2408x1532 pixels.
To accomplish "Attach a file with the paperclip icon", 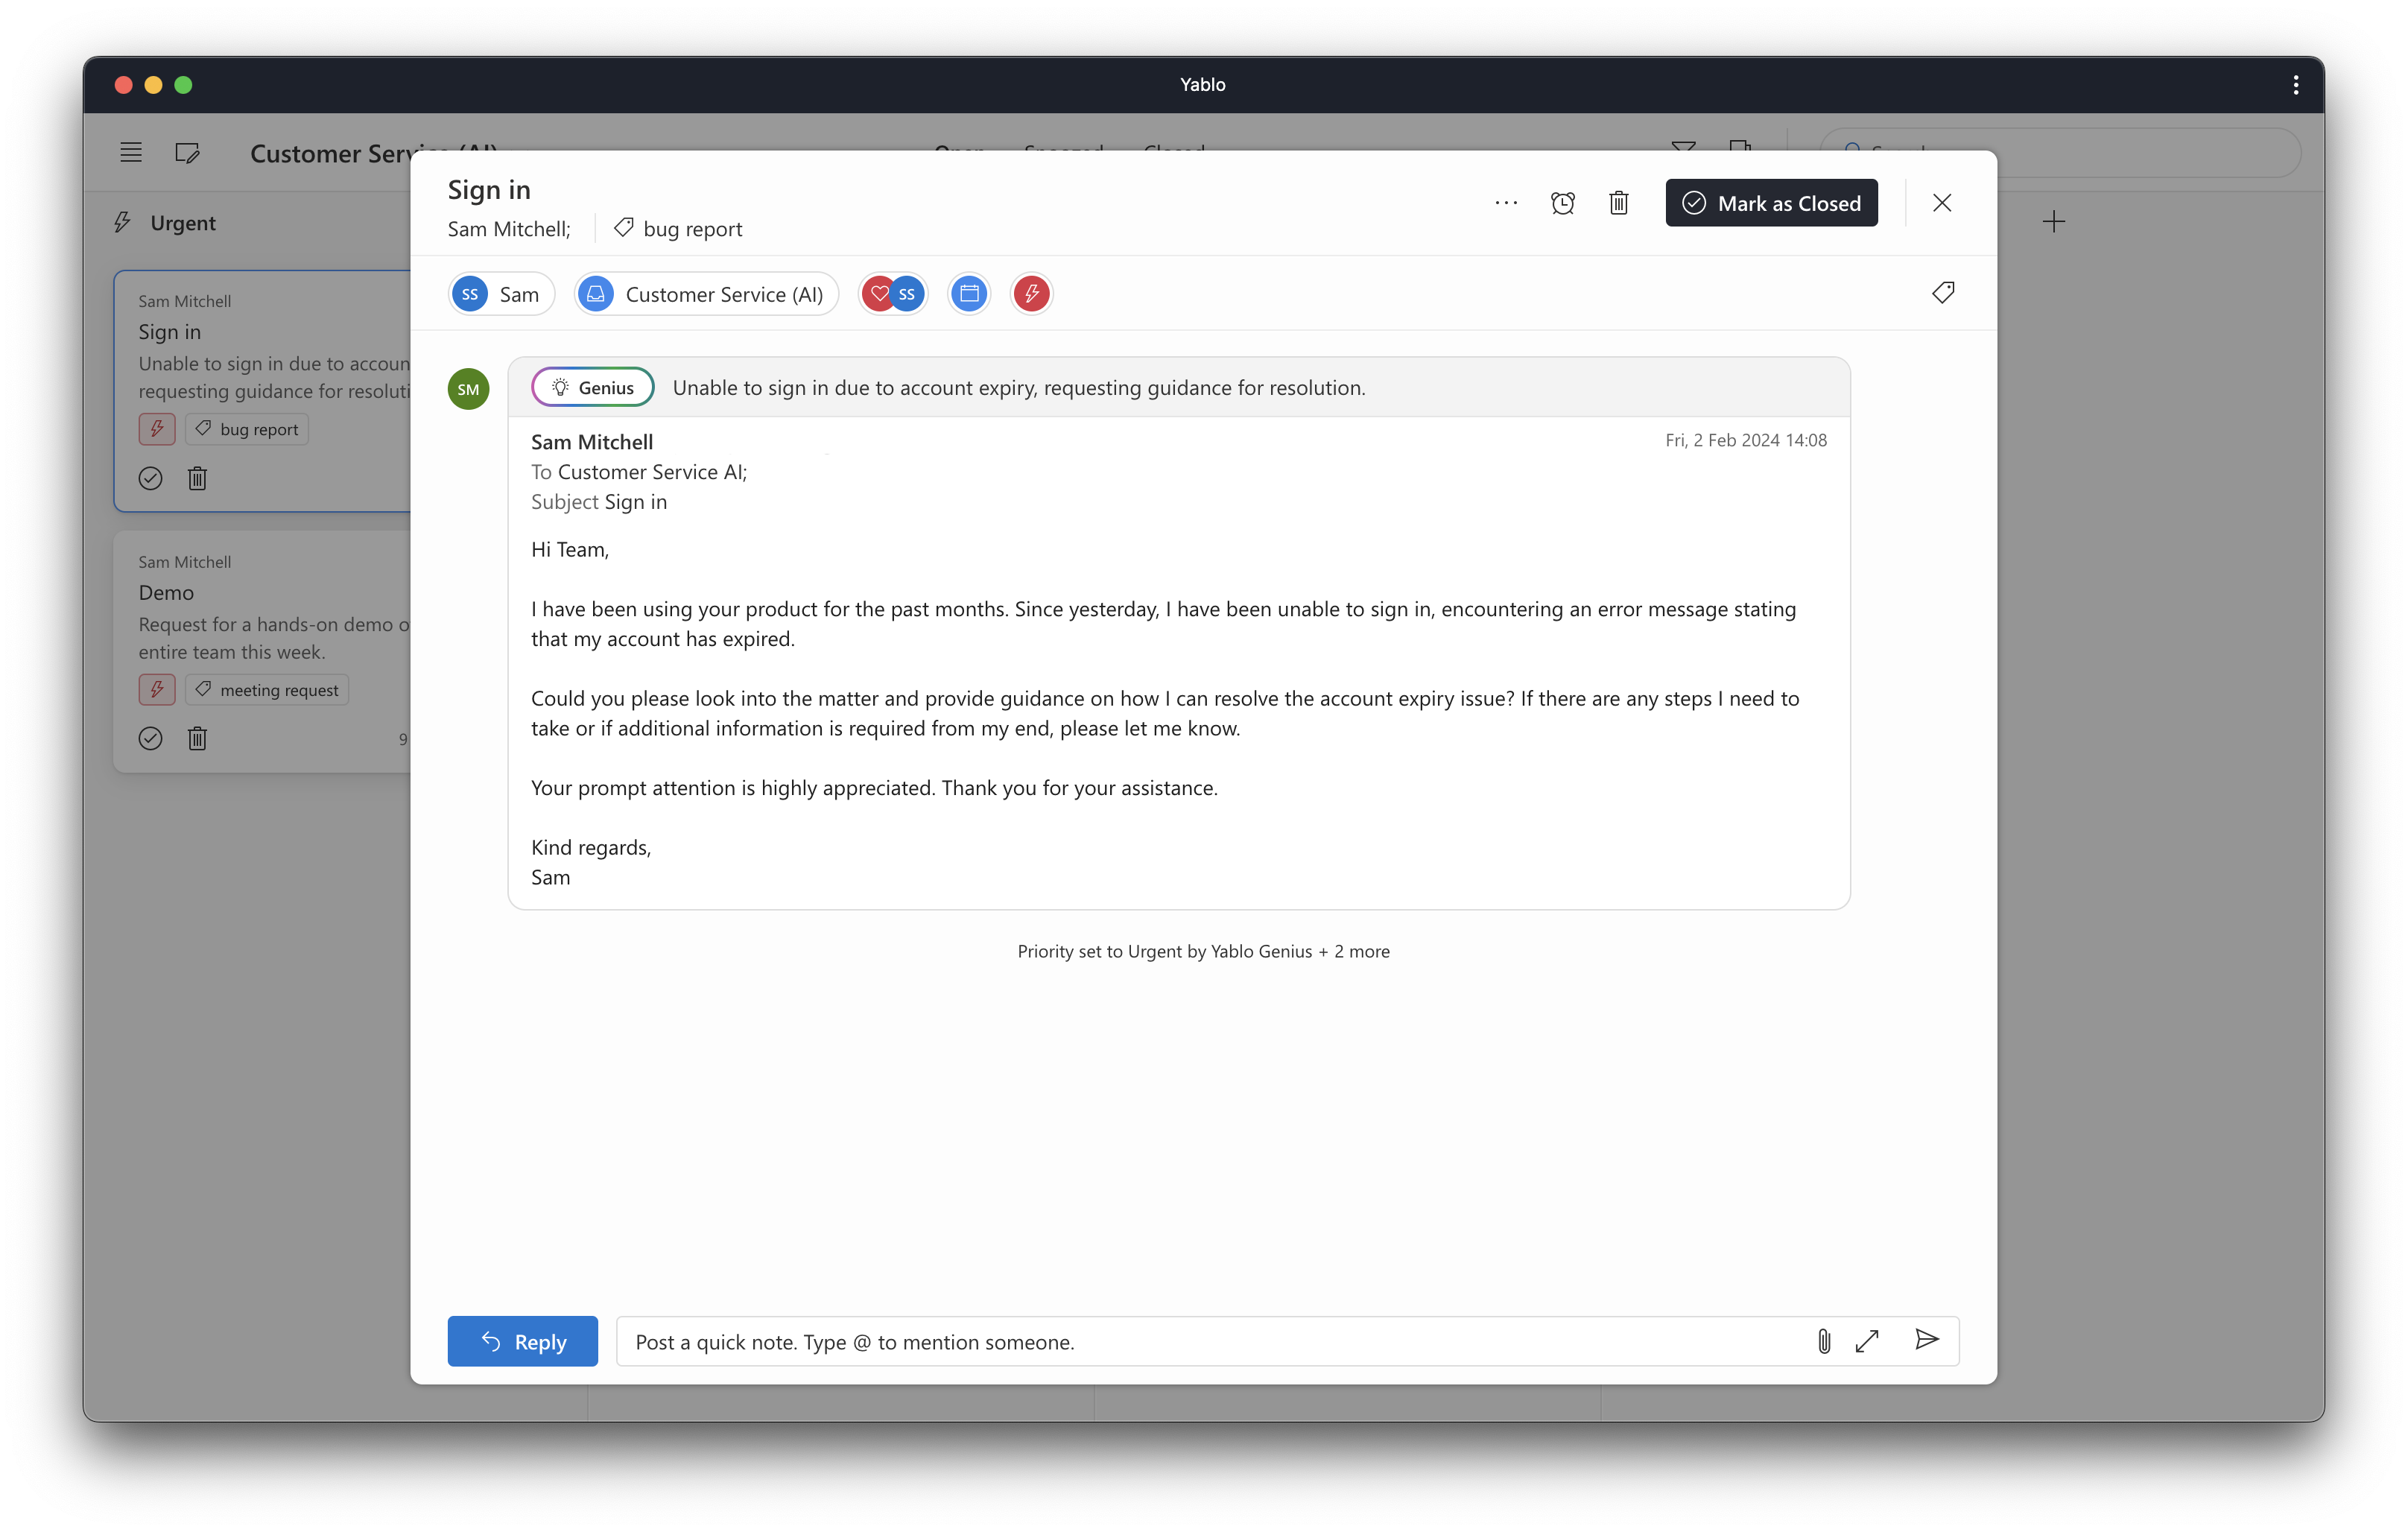I will [1824, 1341].
